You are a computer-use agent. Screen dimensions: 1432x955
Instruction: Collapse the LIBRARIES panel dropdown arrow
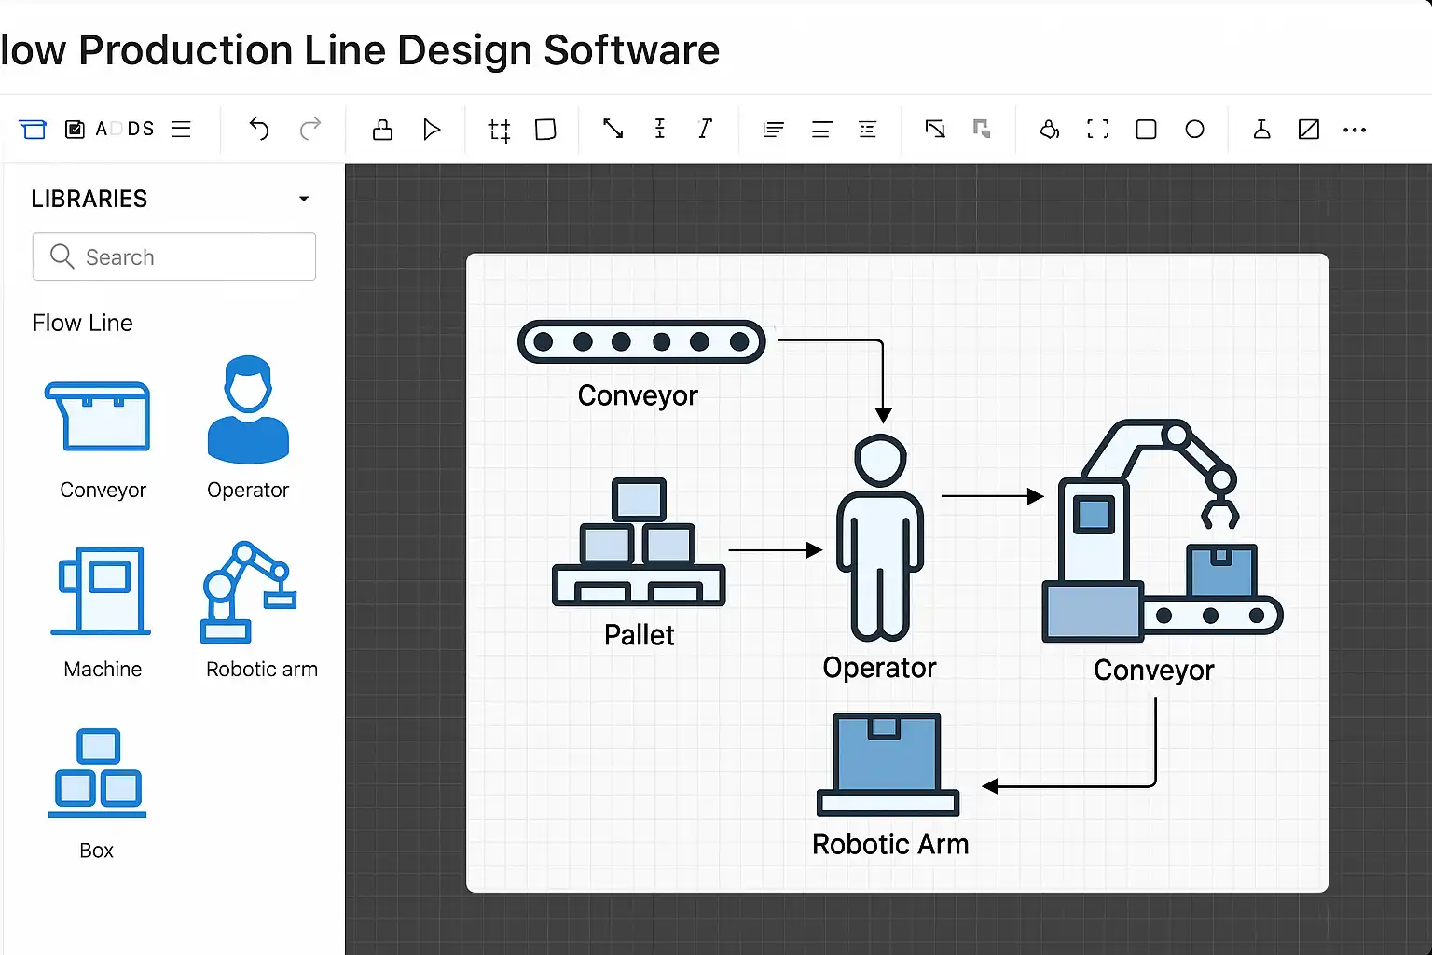(x=303, y=199)
